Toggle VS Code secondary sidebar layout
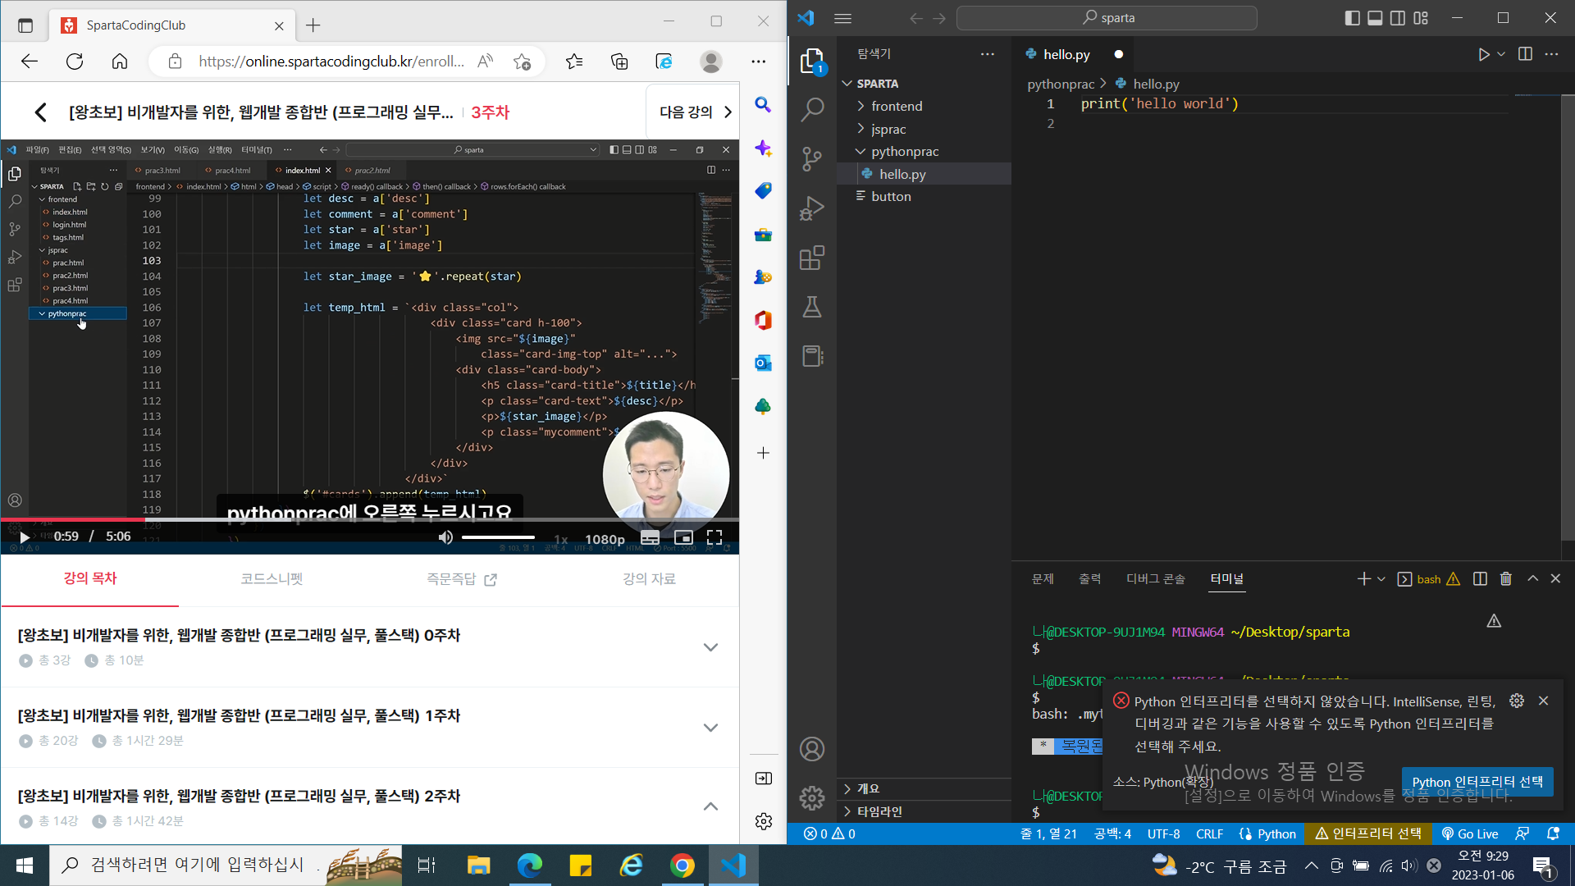The height and width of the screenshot is (886, 1575). point(1398,18)
